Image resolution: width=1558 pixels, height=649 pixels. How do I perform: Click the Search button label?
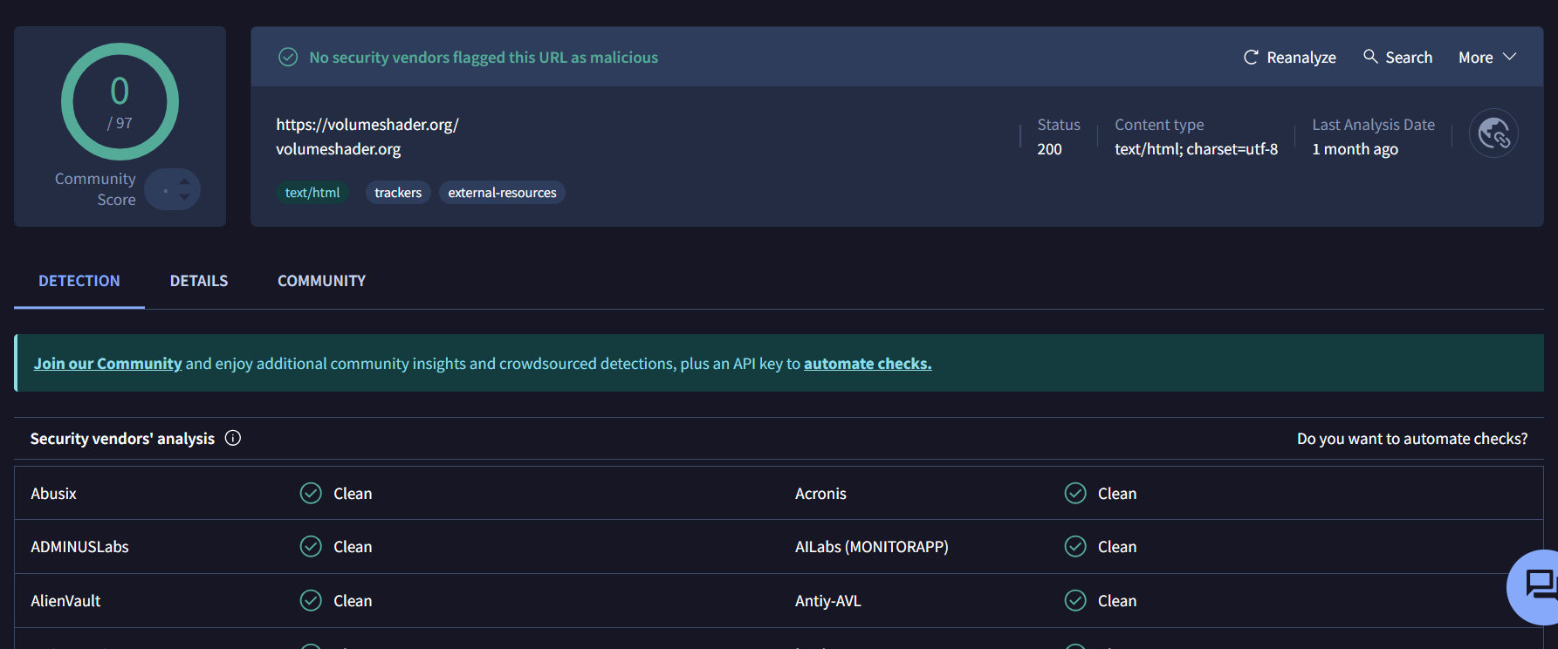[1409, 58]
